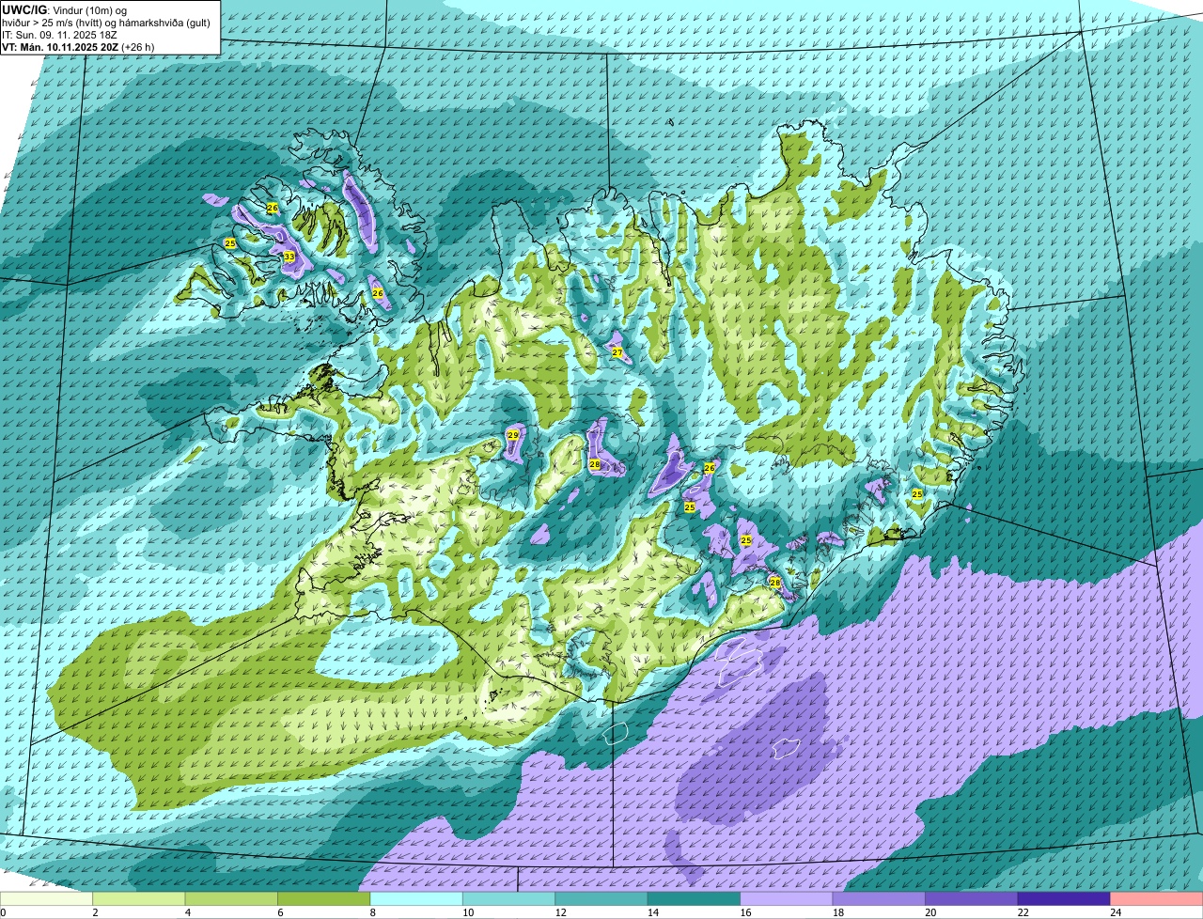The image size is (1203, 919).
Task: Pick the 12–14 m/s medium teal swatch
Action: 601,898
